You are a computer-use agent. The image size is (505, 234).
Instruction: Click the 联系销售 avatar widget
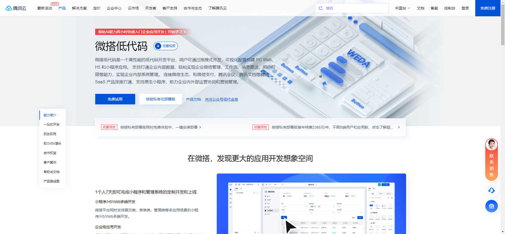491,160
